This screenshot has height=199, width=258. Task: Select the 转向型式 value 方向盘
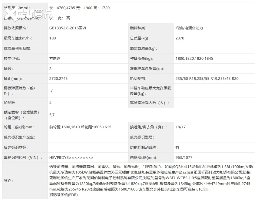[55, 59]
